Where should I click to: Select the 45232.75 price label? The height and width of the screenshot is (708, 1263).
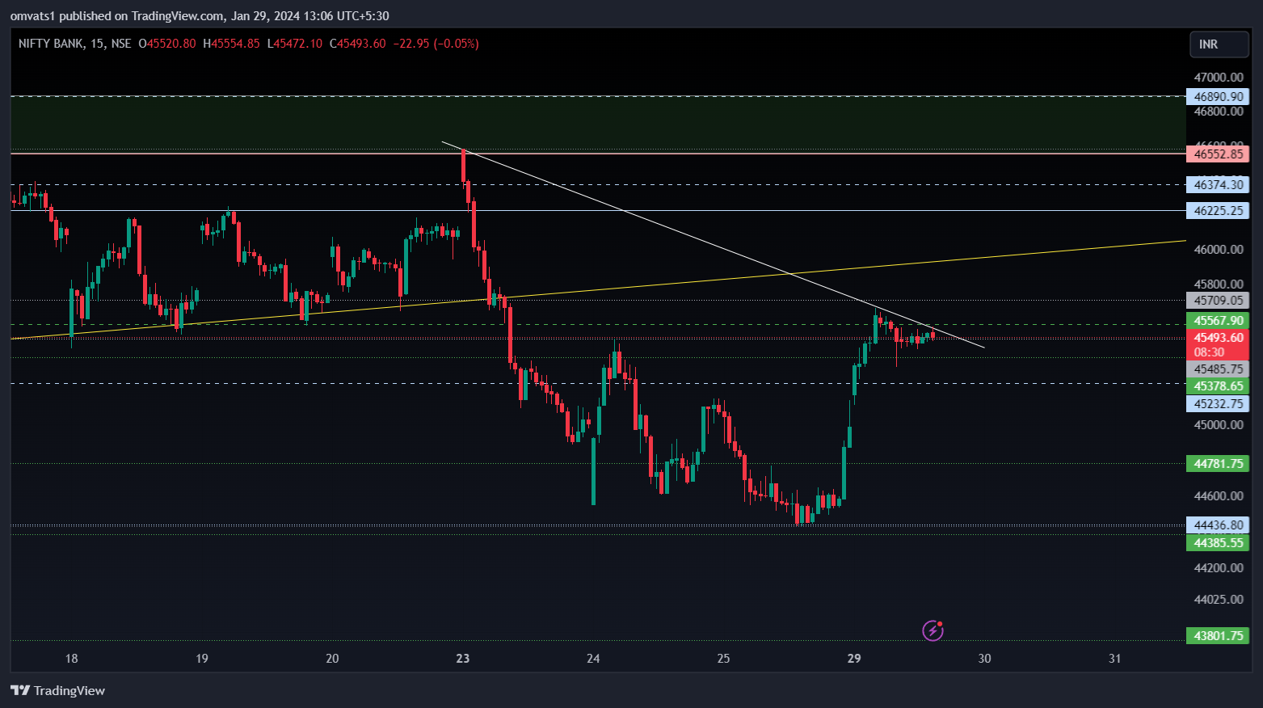1218,403
